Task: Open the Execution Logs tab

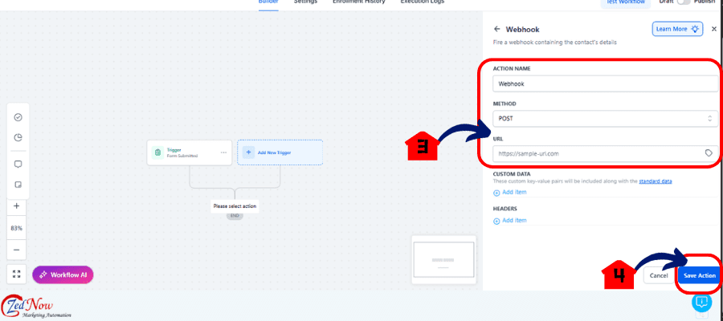Action: [423, 2]
